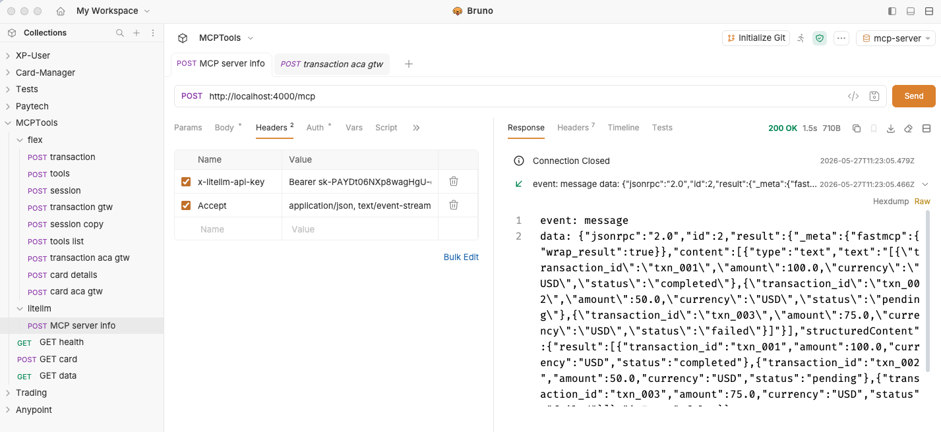Expand the Tests collection
Viewport: 941px width, 432px height.
click(x=8, y=90)
